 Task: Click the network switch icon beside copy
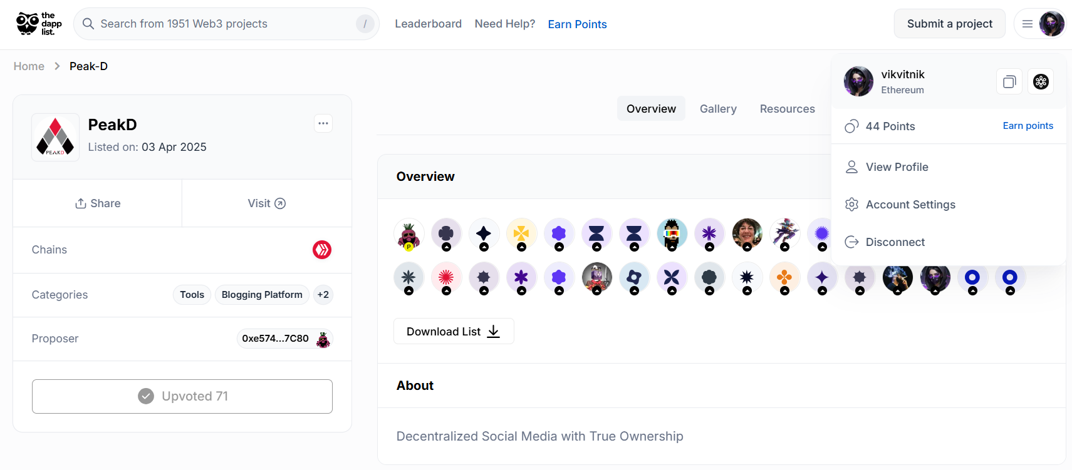click(x=1041, y=81)
